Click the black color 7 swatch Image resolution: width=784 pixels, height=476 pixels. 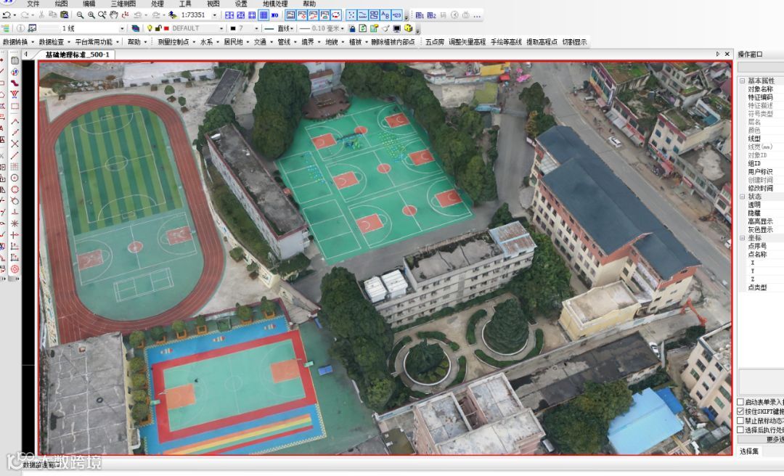pos(233,28)
